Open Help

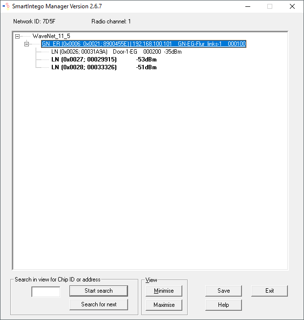223,305
